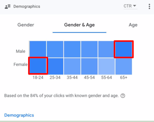Select the Gender & Age tab
154x122 pixels.
pos(79,25)
